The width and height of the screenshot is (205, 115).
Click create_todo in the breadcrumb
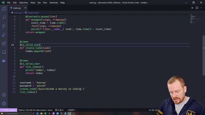[33, 13]
